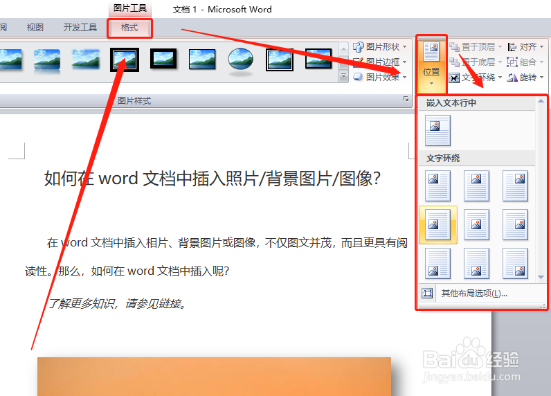This screenshot has width=551, height=396.
Task: Select the orange inserted picture in document
Action: point(214,377)
